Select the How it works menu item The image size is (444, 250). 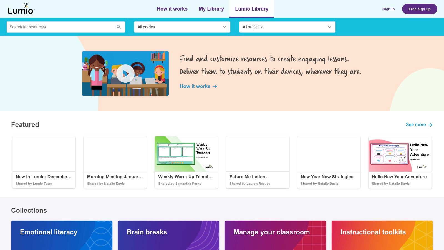click(172, 9)
